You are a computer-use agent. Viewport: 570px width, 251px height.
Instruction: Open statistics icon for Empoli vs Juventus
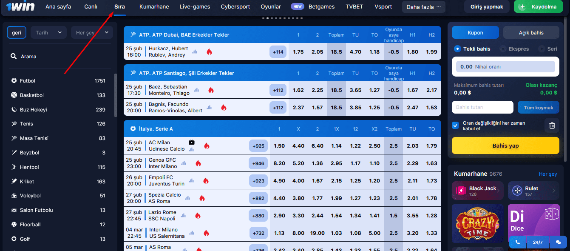(191, 181)
